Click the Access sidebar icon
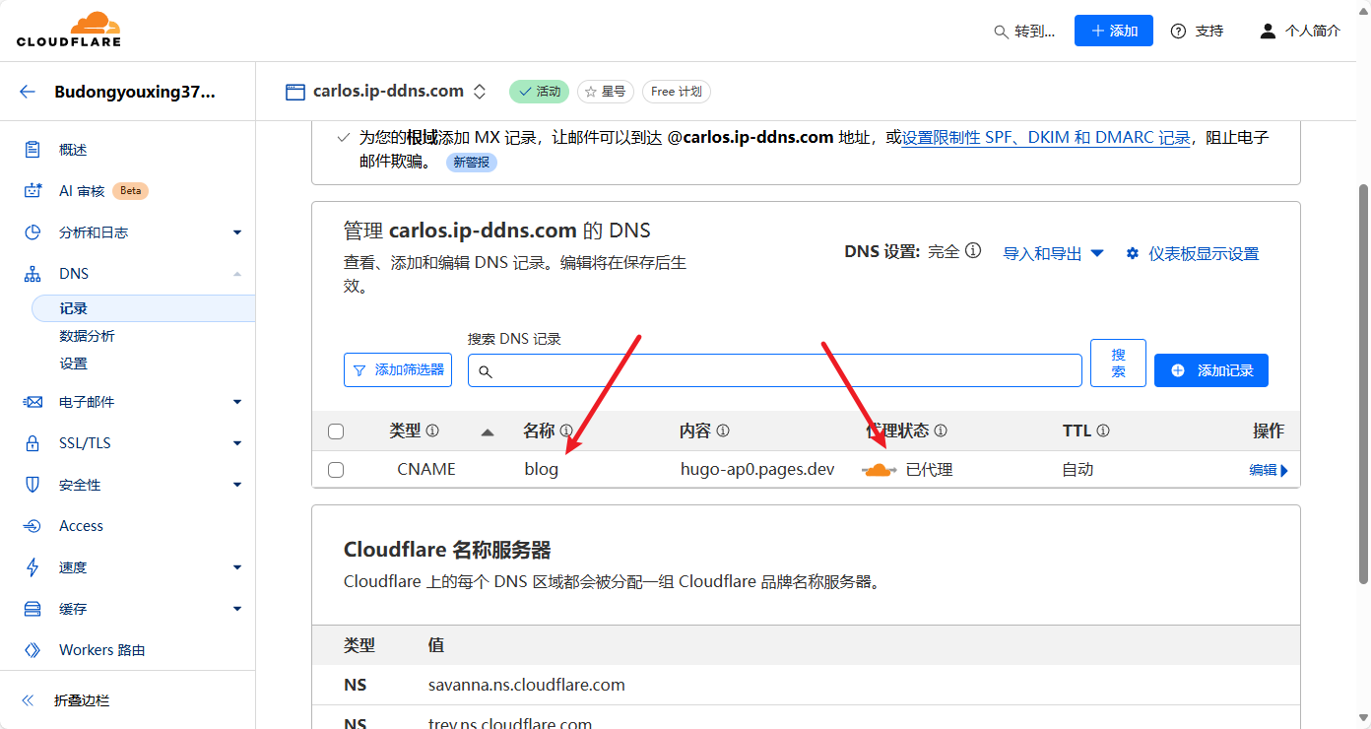The image size is (1371, 729). pyautogui.click(x=33, y=526)
